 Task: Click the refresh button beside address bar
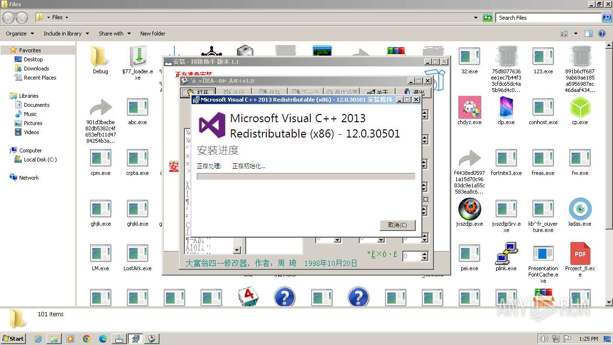(488, 18)
